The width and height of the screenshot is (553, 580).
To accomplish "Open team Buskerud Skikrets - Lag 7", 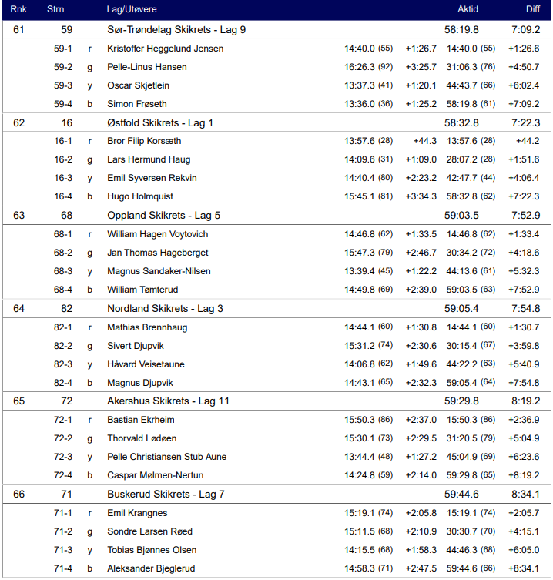I will [166, 495].
